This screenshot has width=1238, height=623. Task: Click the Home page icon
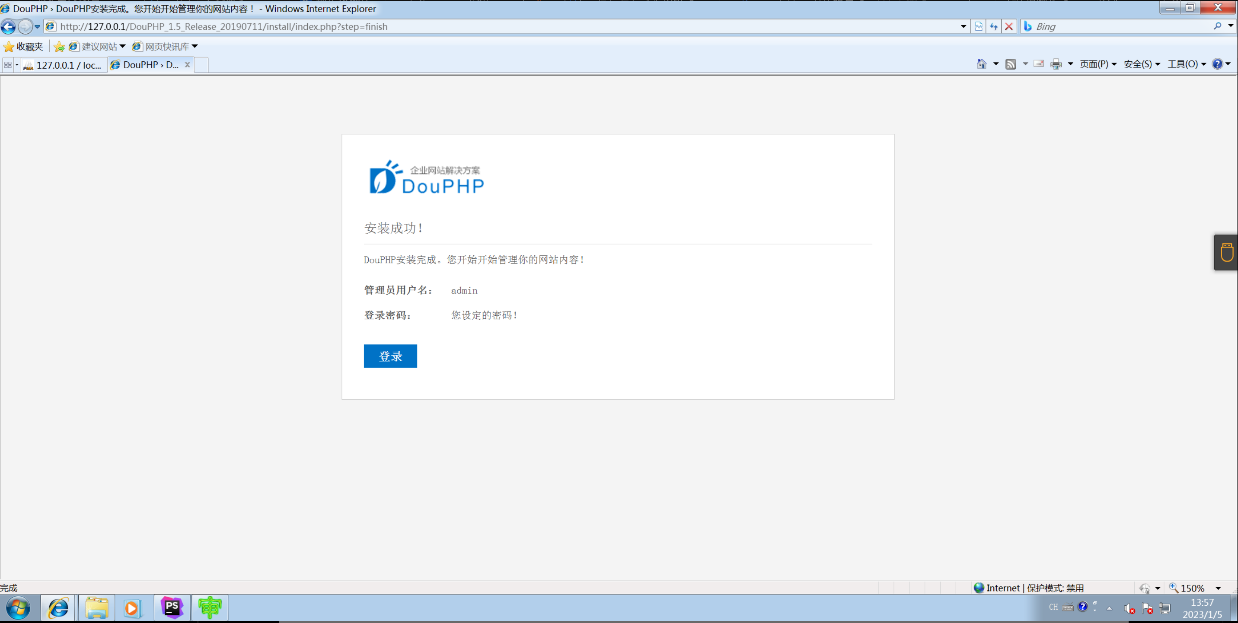tap(981, 64)
